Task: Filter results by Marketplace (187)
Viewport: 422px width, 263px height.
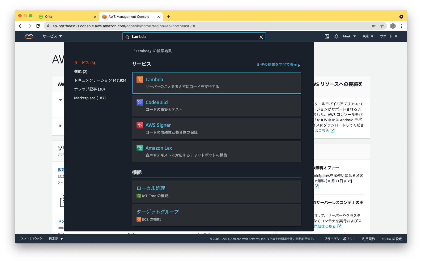Action: coord(90,98)
